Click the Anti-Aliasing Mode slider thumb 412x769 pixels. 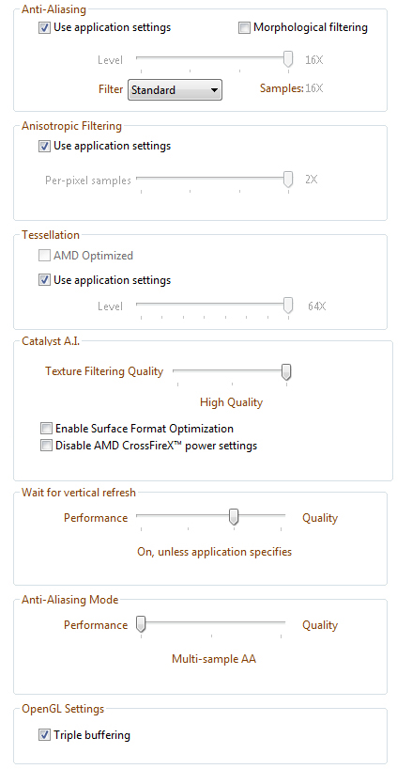tap(141, 624)
